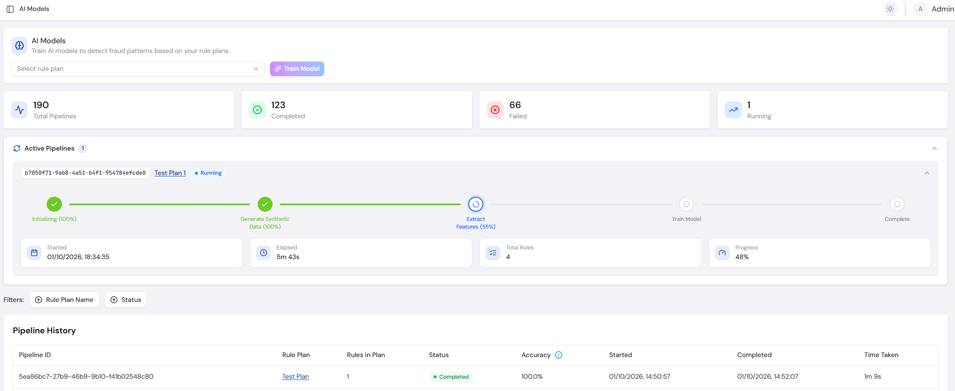Click the Completed checkmark icon

click(257, 110)
